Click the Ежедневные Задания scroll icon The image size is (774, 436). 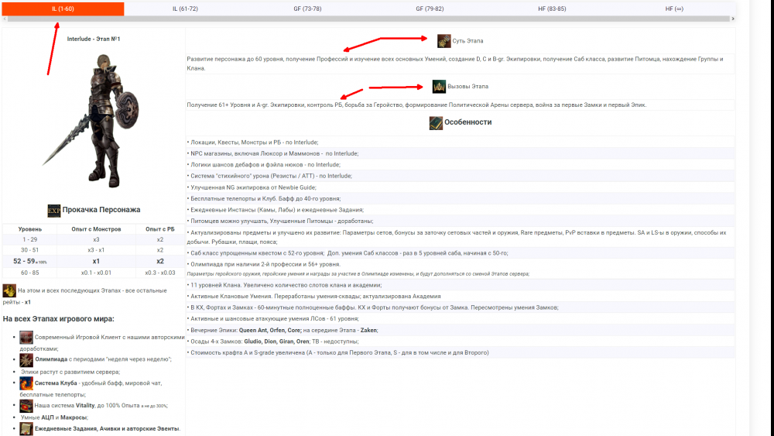(x=26, y=428)
